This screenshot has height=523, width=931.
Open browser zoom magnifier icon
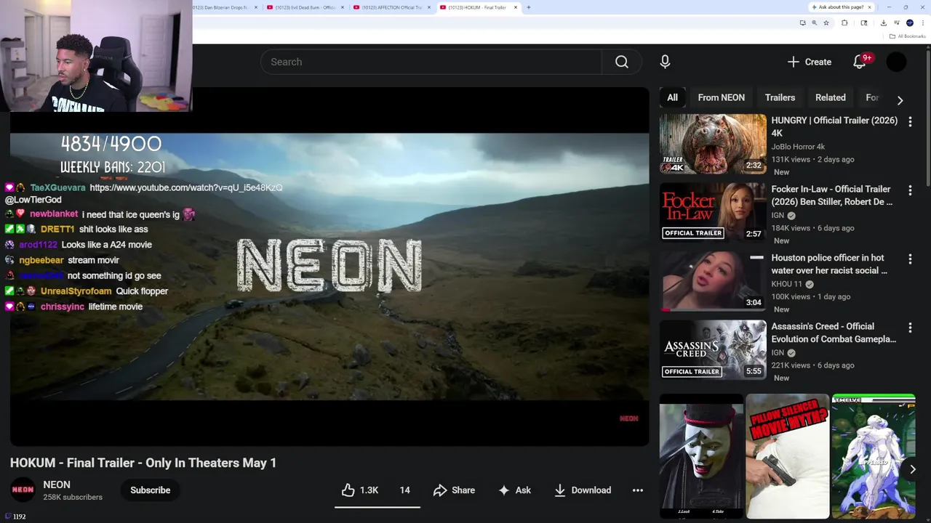[814, 23]
